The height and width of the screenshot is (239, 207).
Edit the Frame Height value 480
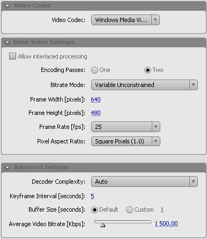point(95,113)
